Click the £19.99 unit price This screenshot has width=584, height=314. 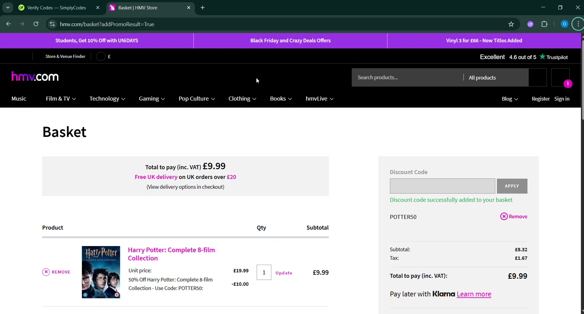point(241,271)
